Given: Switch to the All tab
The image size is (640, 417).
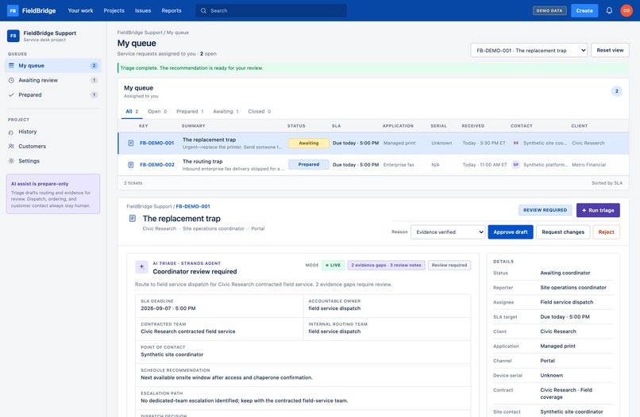Looking at the screenshot, I should click(x=132, y=111).
